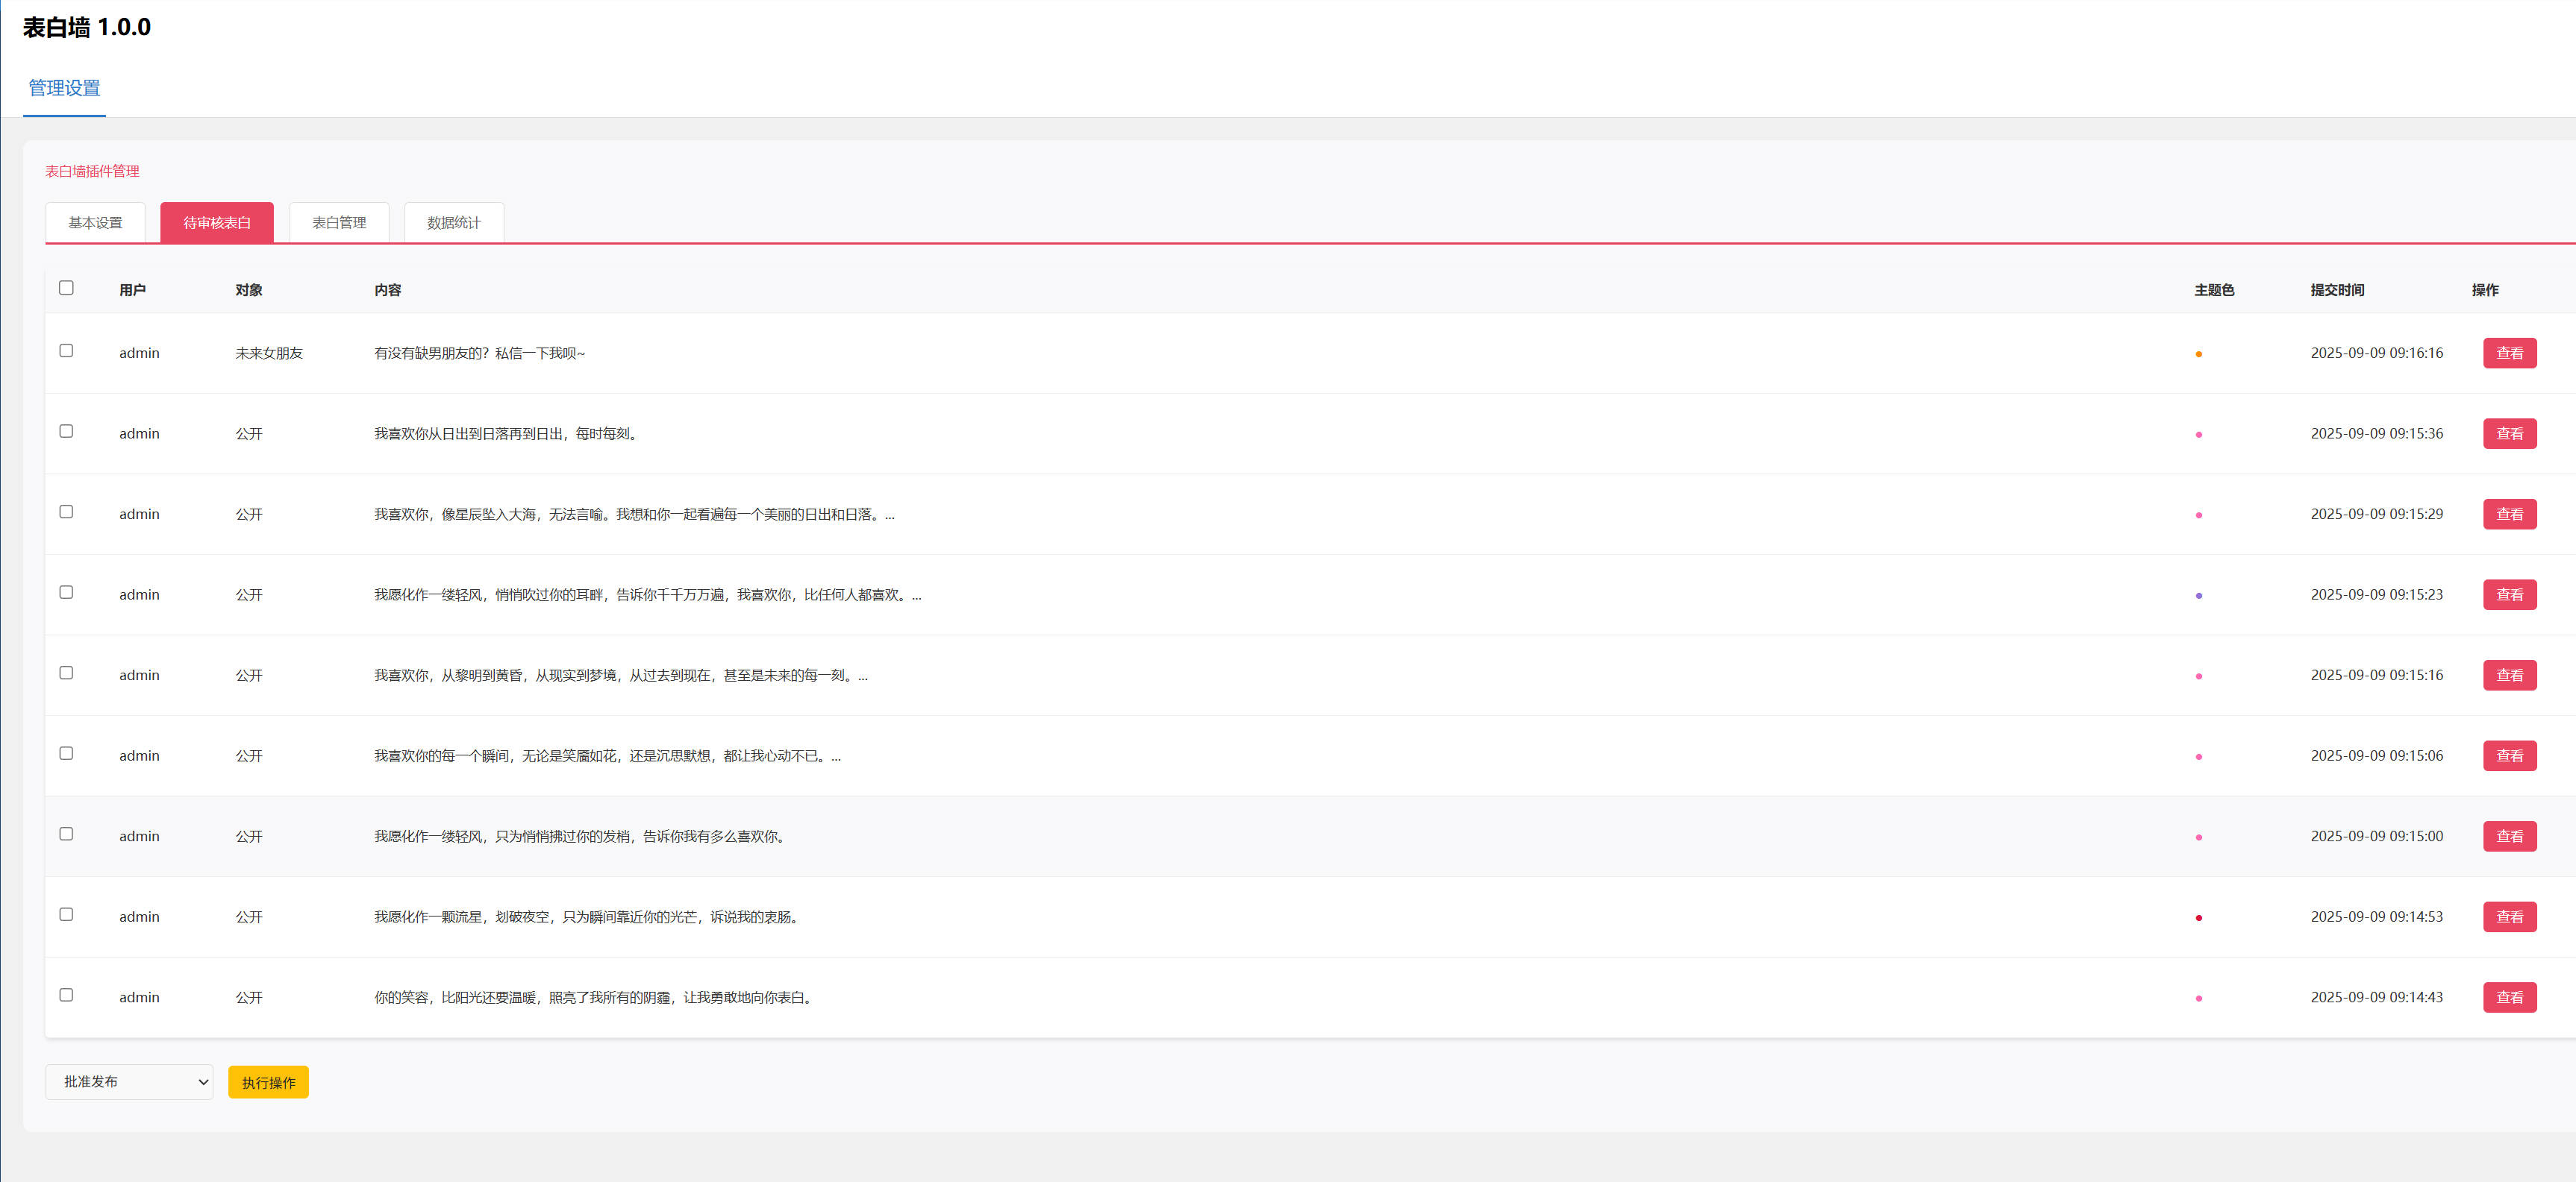Click the 提交时间 column header
Image resolution: width=2576 pixels, height=1182 pixels.
2337,290
